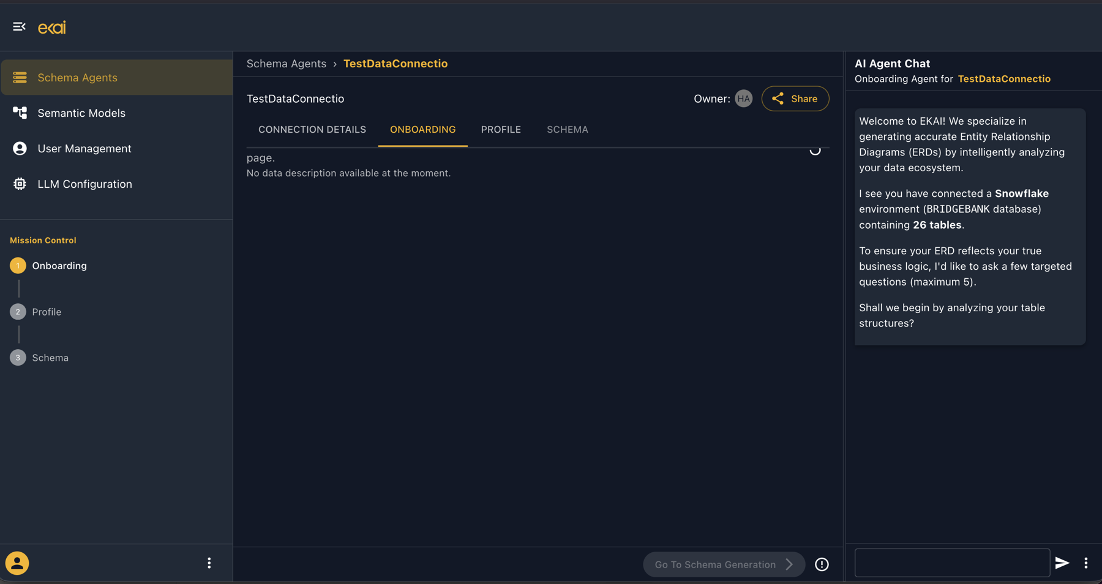1102x584 pixels.
Task: Switch to the Profile tab
Action: (x=501, y=130)
